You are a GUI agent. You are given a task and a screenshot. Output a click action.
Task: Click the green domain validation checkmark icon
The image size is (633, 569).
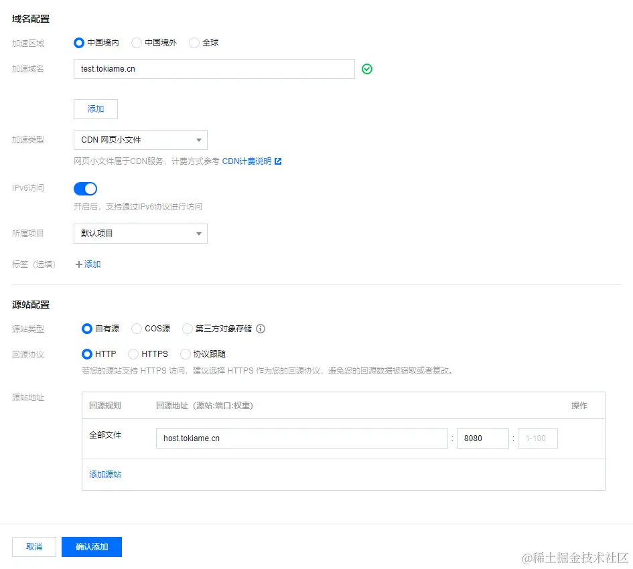[x=367, y=69]
